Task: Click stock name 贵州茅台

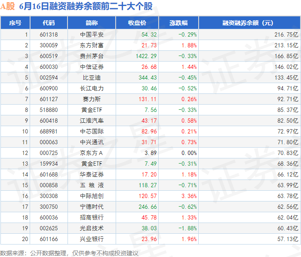Action: [x=92, y=56]
